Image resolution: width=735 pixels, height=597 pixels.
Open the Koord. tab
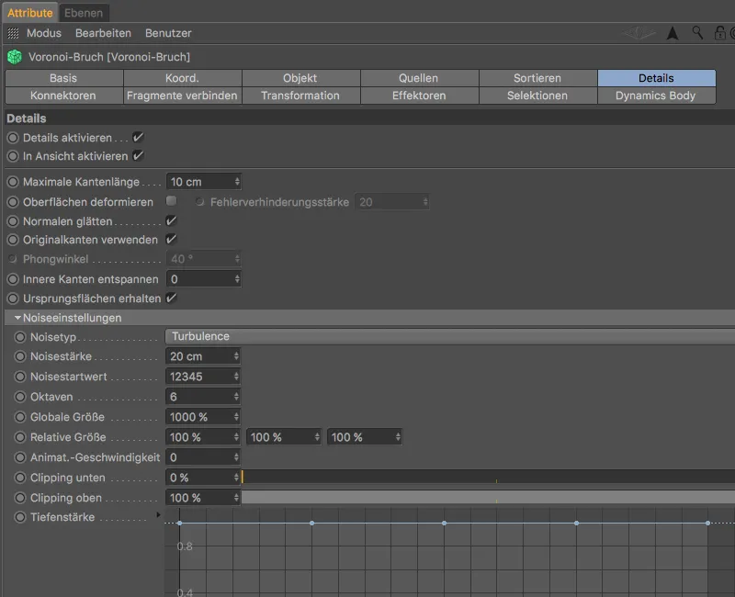click(182, 78)
